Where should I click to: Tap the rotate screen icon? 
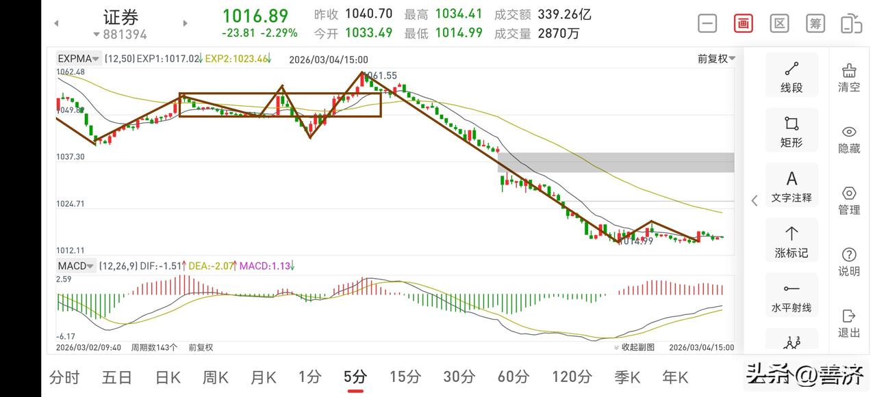click(x=851, y=23)
